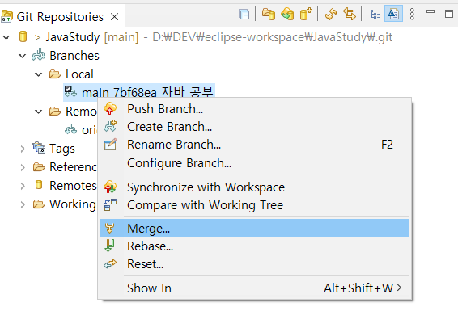Collapse the Branches node
This screenshot has height=324, width=458.
pos(23,56)
